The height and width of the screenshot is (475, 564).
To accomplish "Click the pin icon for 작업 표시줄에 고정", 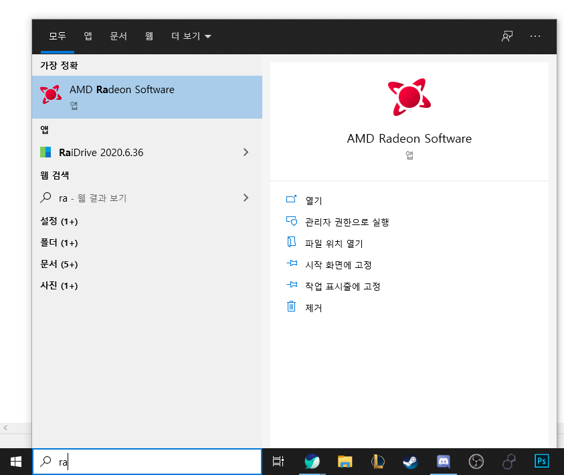I will coord(292,285).
